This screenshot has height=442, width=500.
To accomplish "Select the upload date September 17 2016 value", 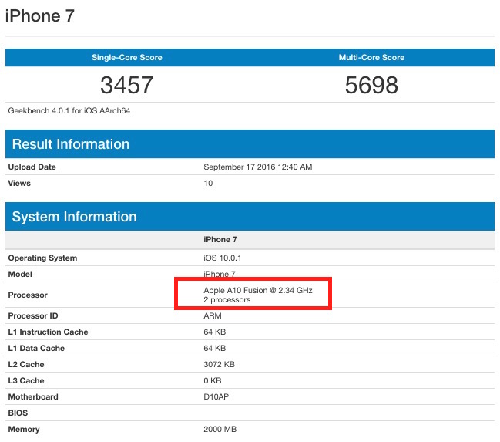I will (257, 167).
